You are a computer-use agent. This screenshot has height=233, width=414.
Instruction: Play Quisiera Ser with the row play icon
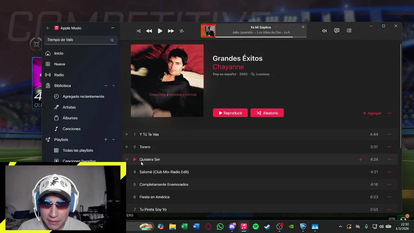(135, 160)
